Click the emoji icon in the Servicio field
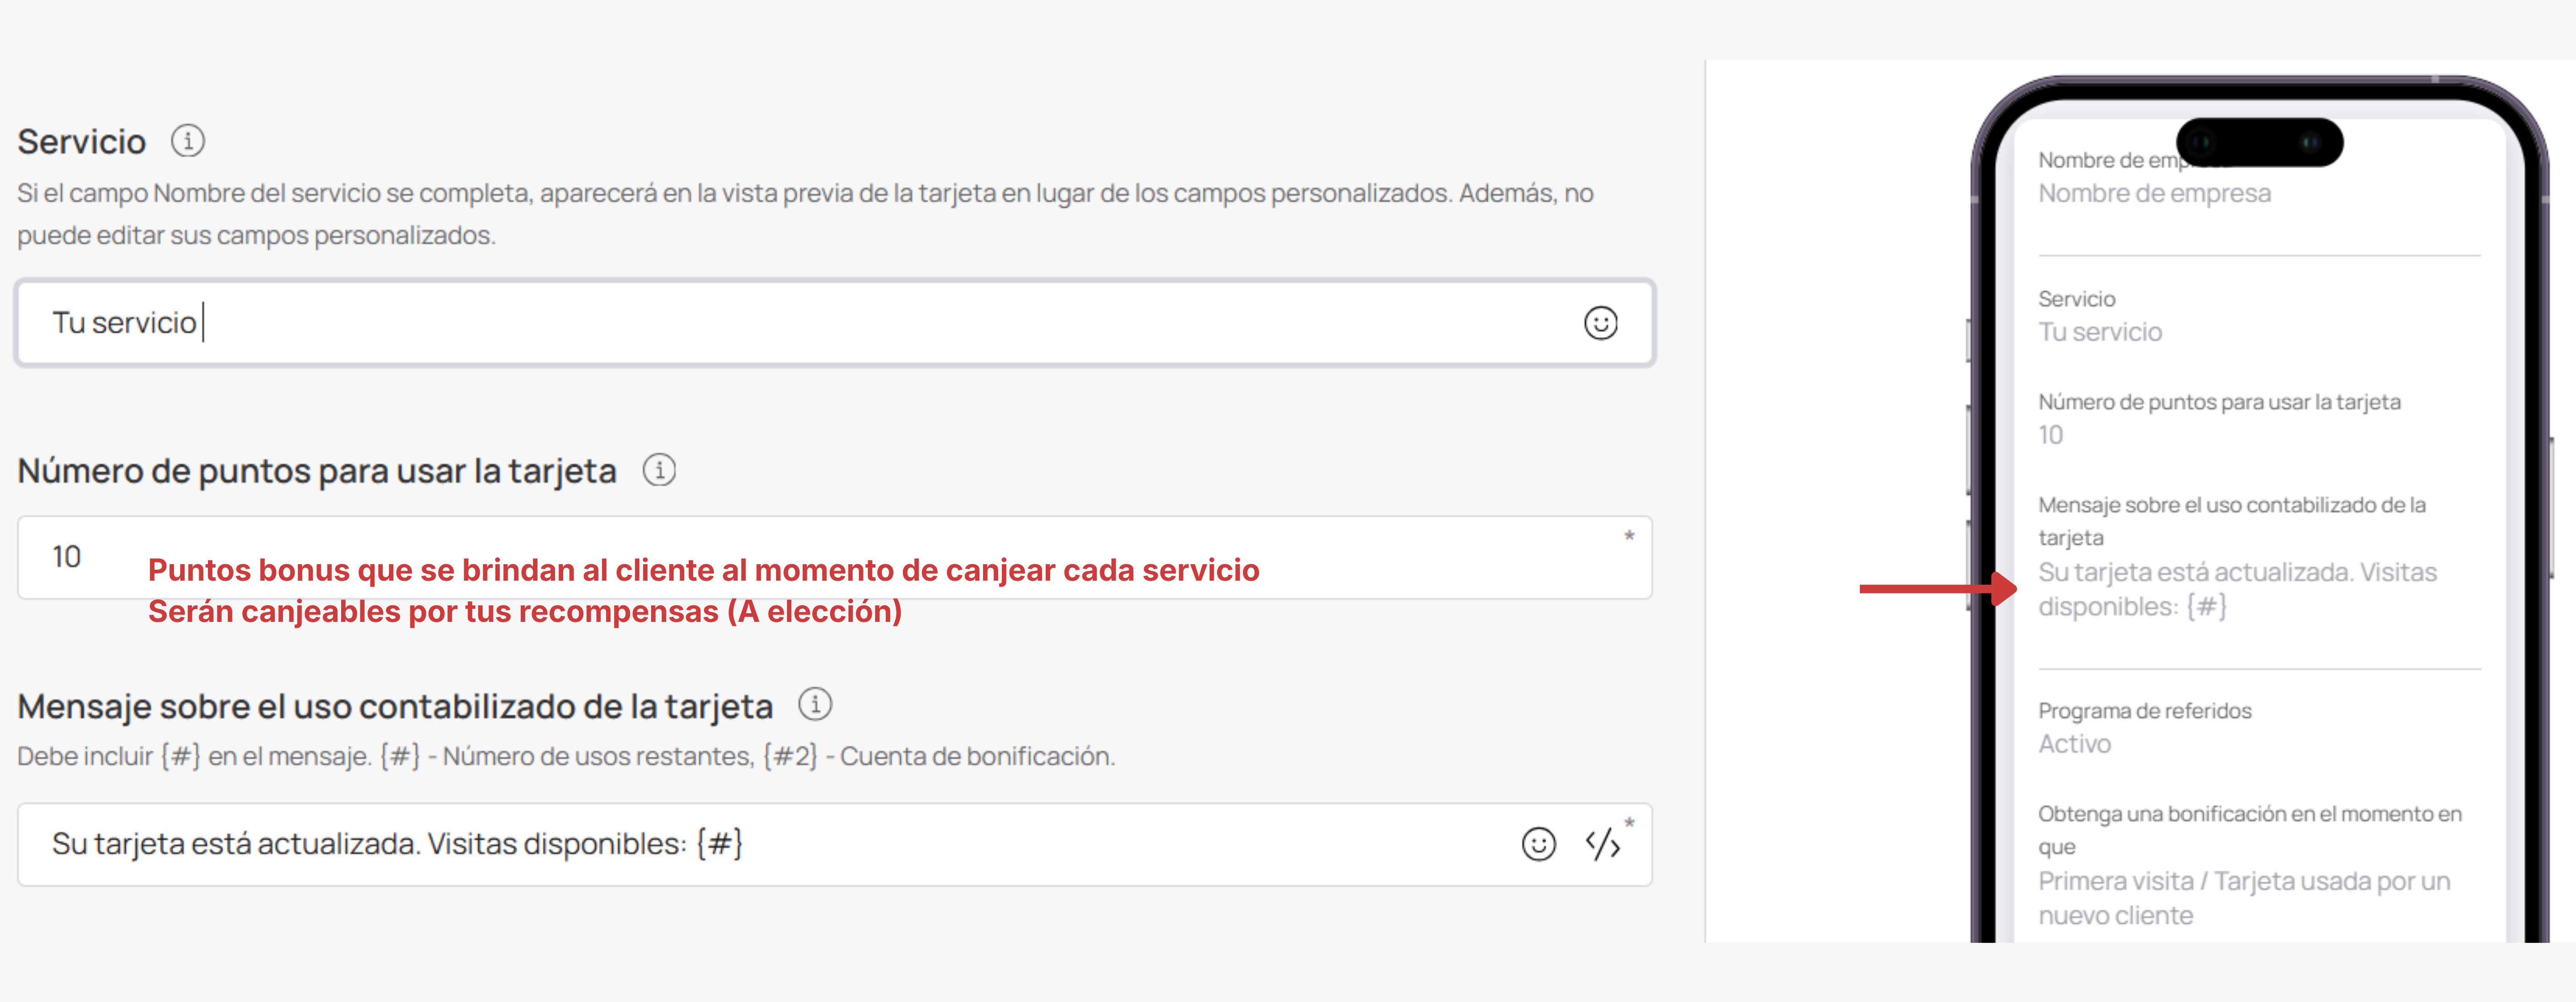Screen dimensions: 2576x1002 1600,323
